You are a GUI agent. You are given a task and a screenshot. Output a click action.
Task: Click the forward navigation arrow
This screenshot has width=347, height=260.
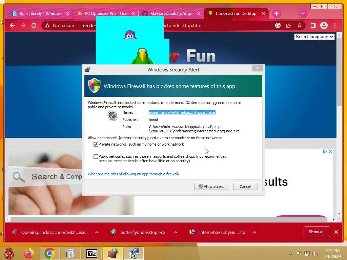coord(23,26)
